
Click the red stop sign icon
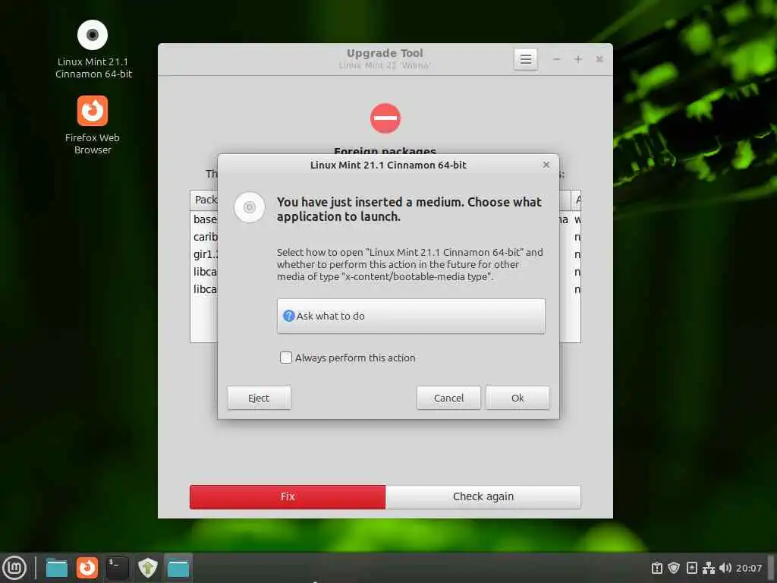click(385, 118)
